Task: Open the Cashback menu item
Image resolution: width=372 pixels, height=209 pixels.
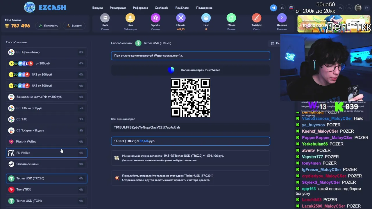Action: [161, 8]
